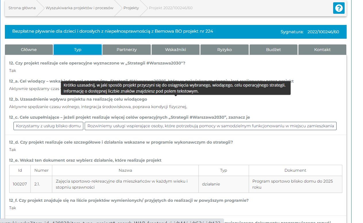The image size is (363, 223).
Task: Click the 'Rozwiniemy usługi wspierające osoby' tag
Action: (x=211, y=126)
